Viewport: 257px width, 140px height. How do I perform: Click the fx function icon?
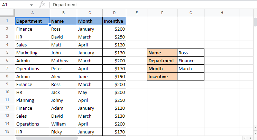[x=43, y=5]
